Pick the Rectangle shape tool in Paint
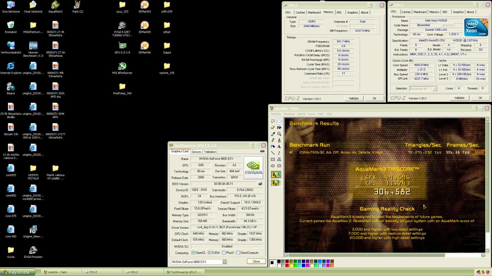Screen dimensions: 492x276 tap(273, 159)
